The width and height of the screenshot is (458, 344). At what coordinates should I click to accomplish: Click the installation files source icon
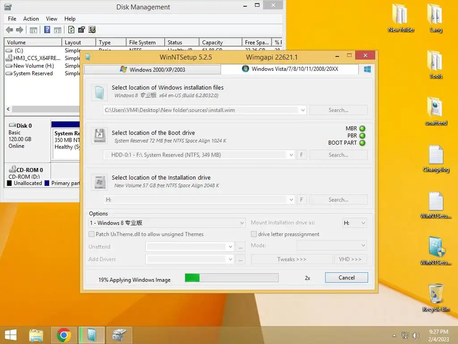click(x=99, y=93)
